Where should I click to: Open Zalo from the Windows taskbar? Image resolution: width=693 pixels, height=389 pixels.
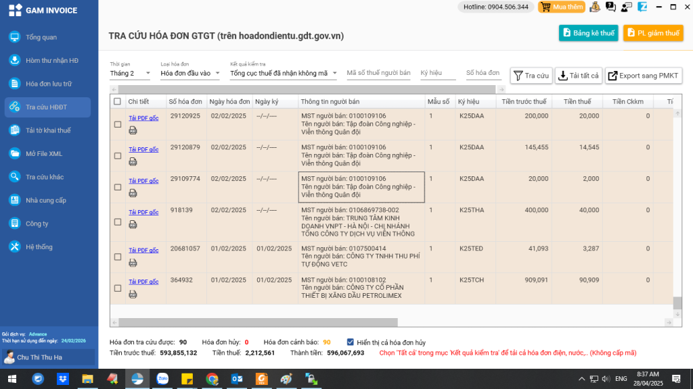click(162, 379)
